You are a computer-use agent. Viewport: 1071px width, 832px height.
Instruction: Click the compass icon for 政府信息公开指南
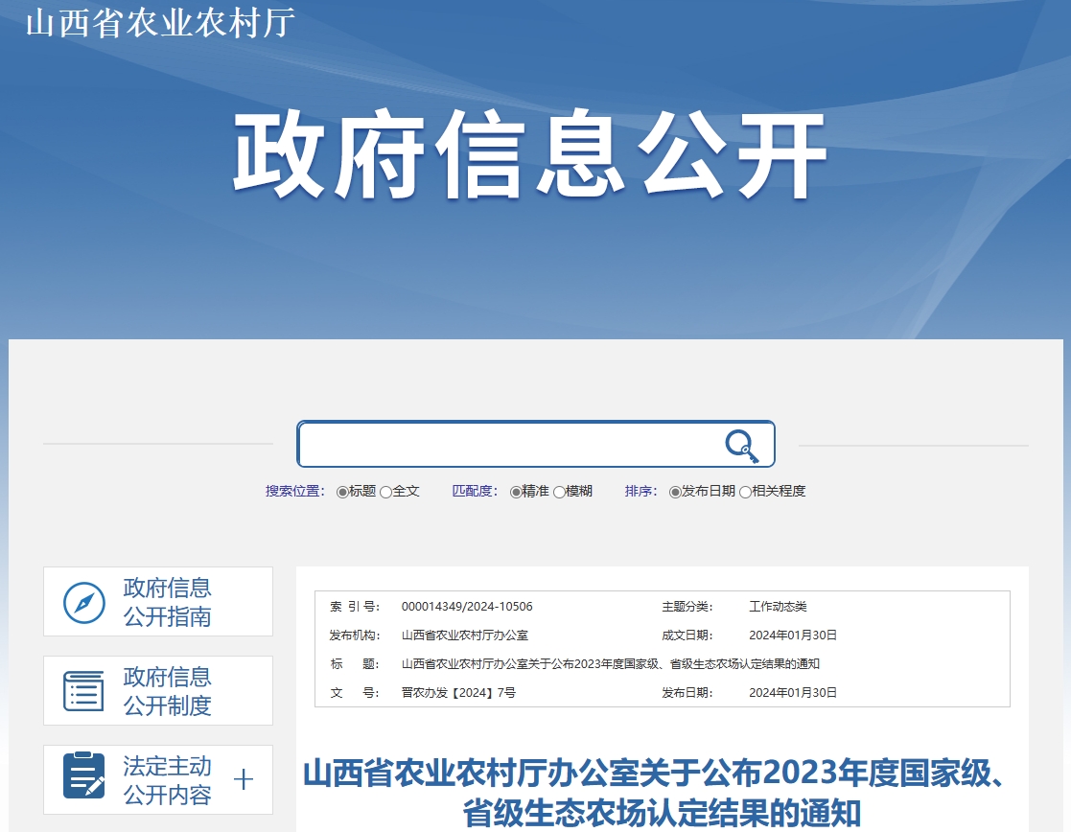tap(84, 602)
